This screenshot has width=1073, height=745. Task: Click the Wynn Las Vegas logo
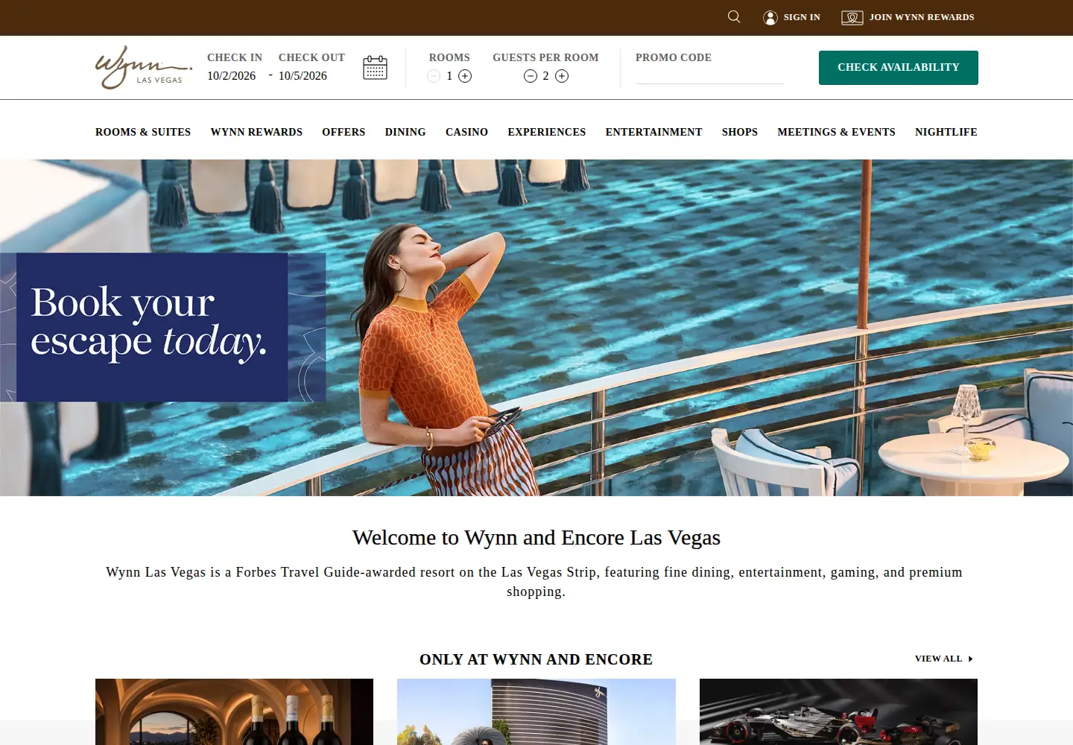(144, 67)
